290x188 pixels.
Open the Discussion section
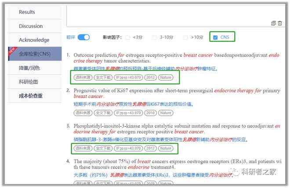pyautogui.click(x=35, y=26)
